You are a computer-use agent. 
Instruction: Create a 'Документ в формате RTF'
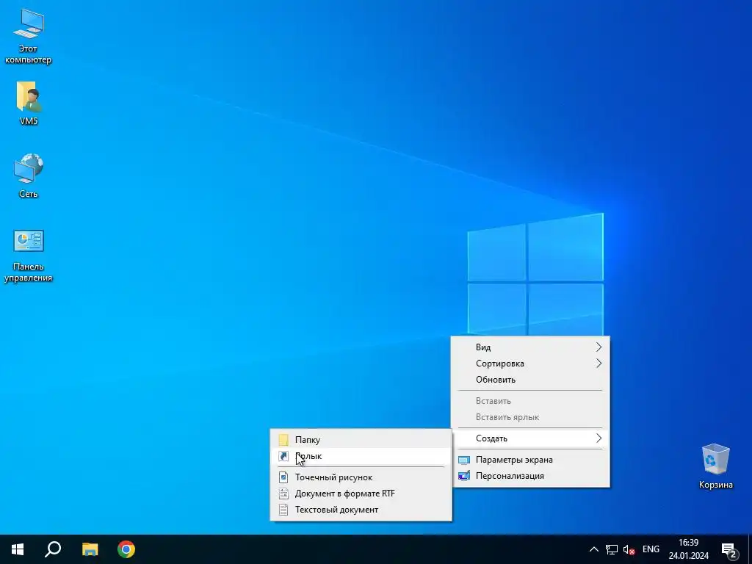pos(361,493)
